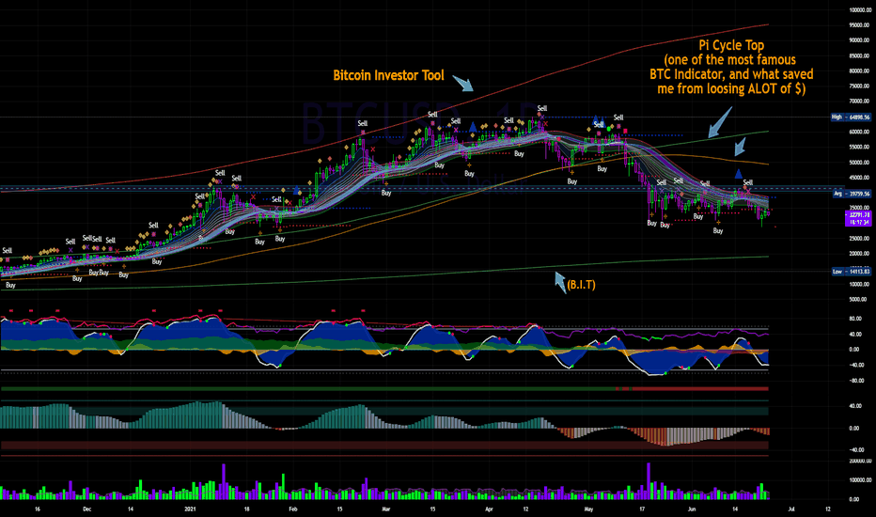Click the High 64898.56 price label
876x517 pixels.
click(851, 117)
